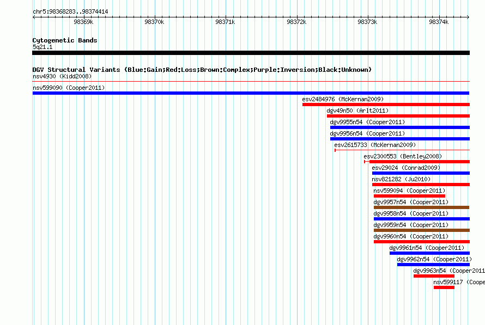This screenshot has height=325, width=485.
Task: Click the 98369k ruler position
Action: point(83,22)
